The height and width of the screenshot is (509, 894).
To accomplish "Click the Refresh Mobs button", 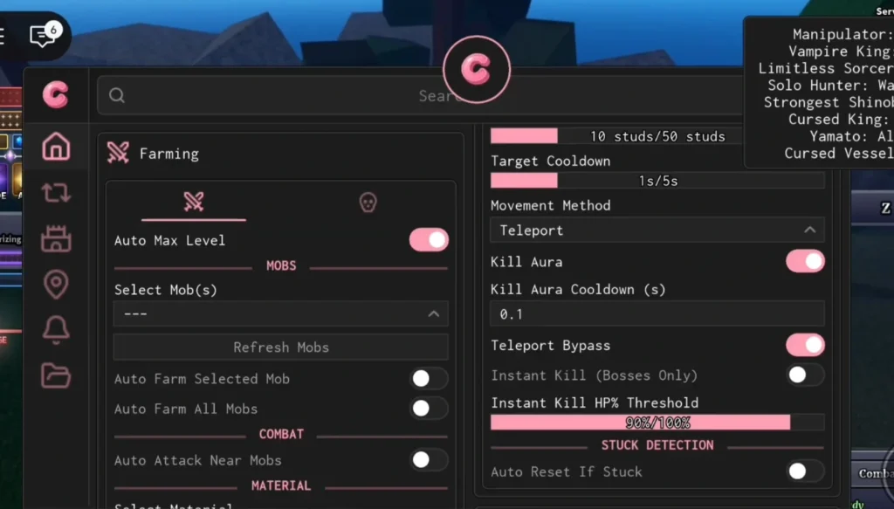I will (x=280, y=347).
